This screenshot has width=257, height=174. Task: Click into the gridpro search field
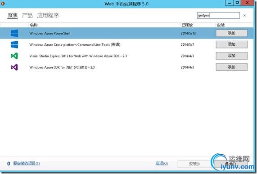coord(218,15)
